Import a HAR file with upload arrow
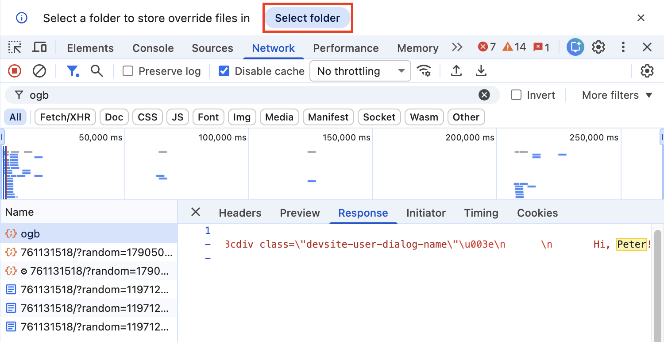 pyautogui.click(x=456, y=71)
